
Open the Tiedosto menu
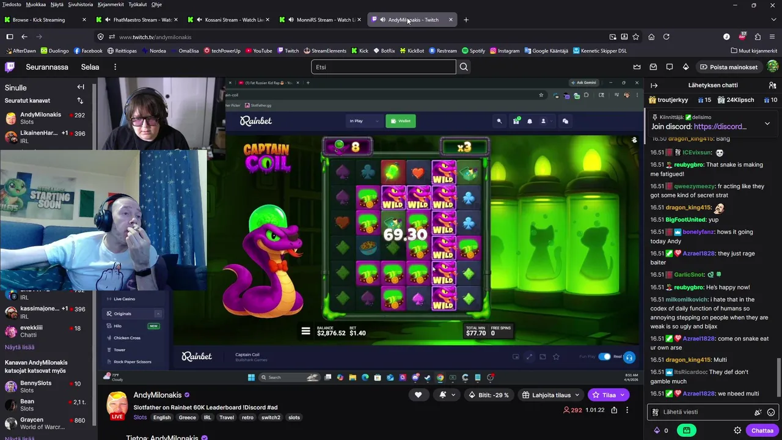pyautogui.click(x=12, y=4)
